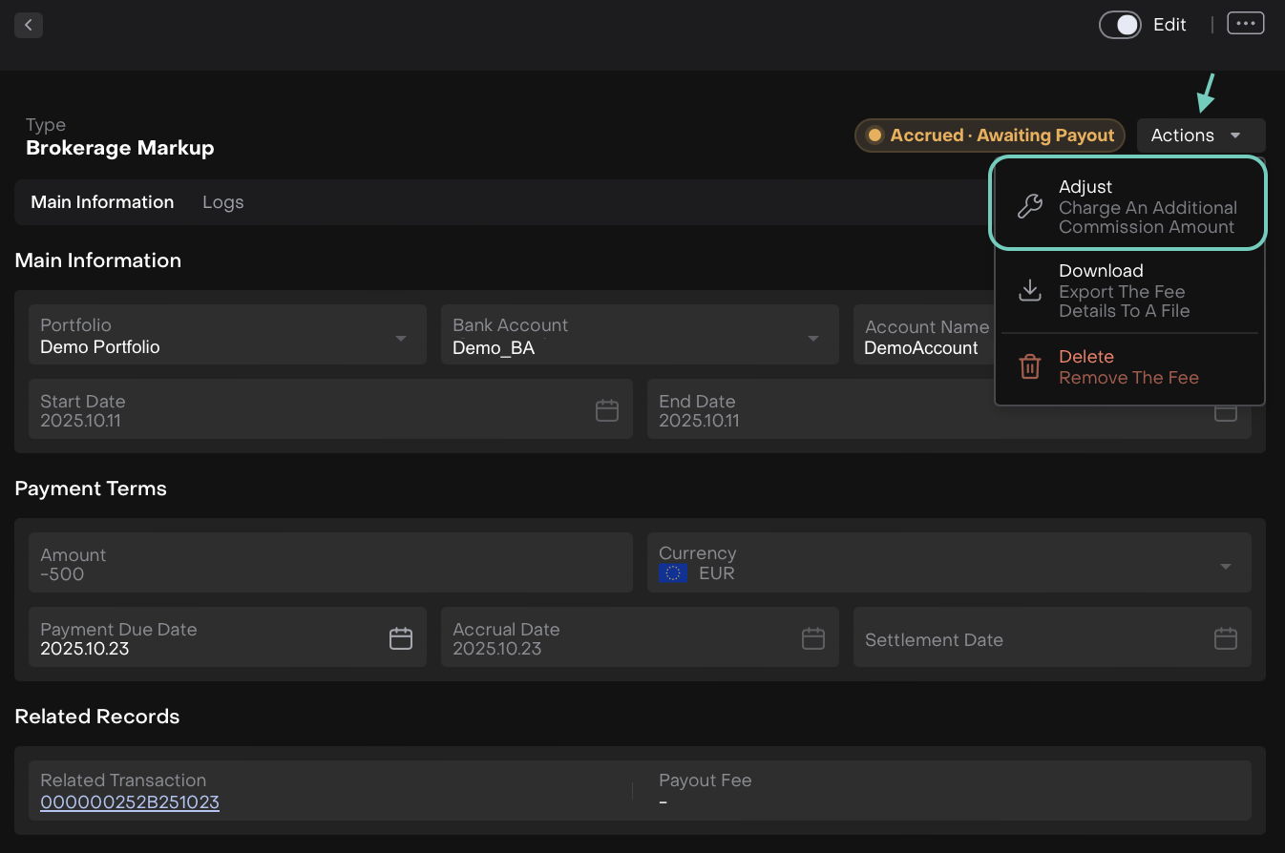Expand the Bank Account dropdown
The width and height of the screenshot is (1285, 853).
(813, 338)
